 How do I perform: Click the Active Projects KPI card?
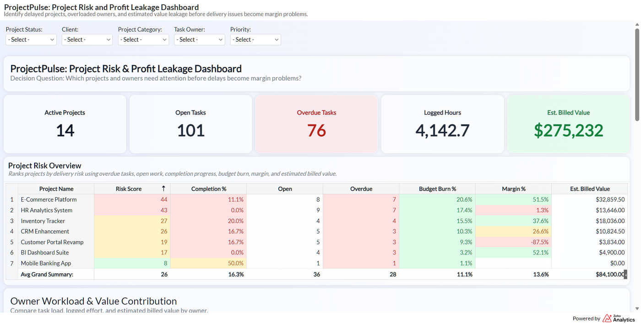tap(65, 124)
